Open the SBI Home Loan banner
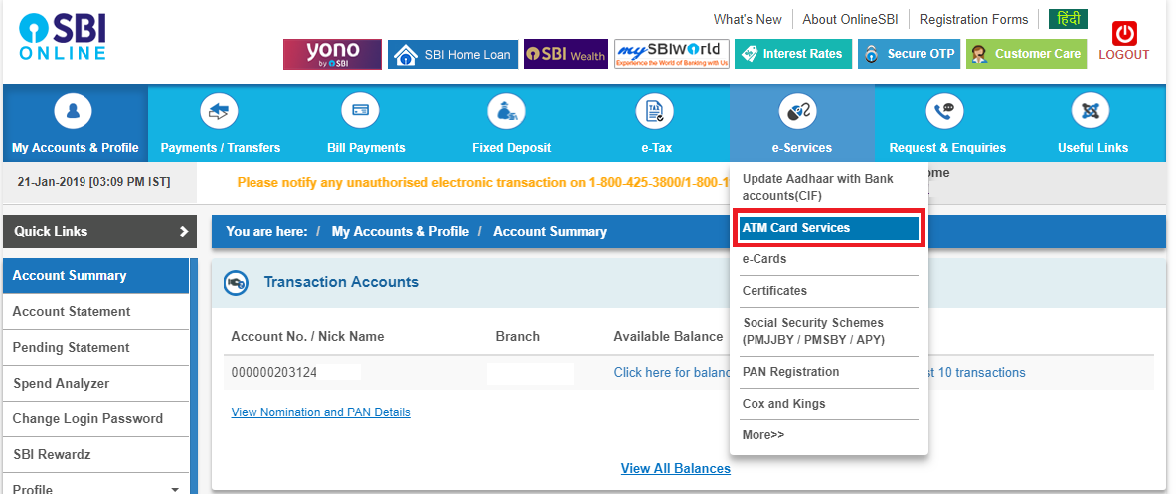 tap(452, 54)
